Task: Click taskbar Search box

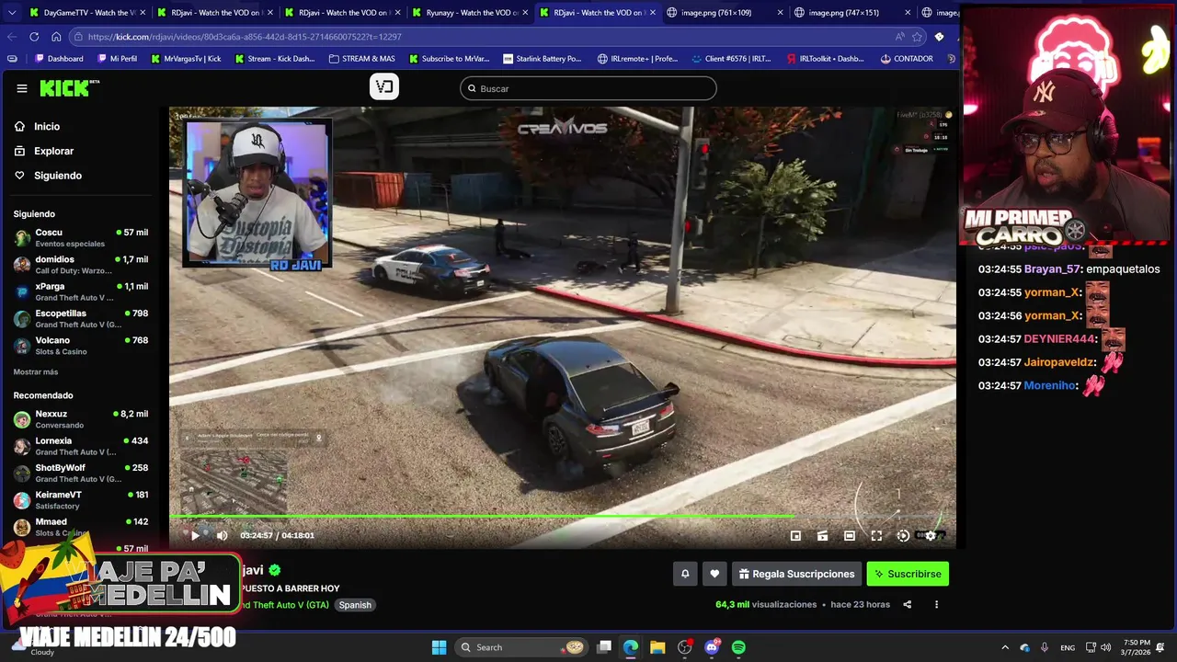Action: 522,647
